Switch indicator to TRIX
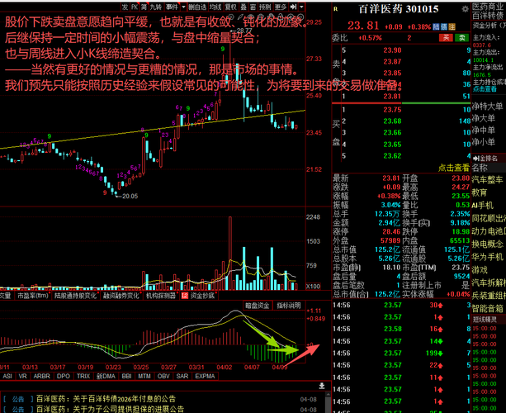 (x=83, y=376)
